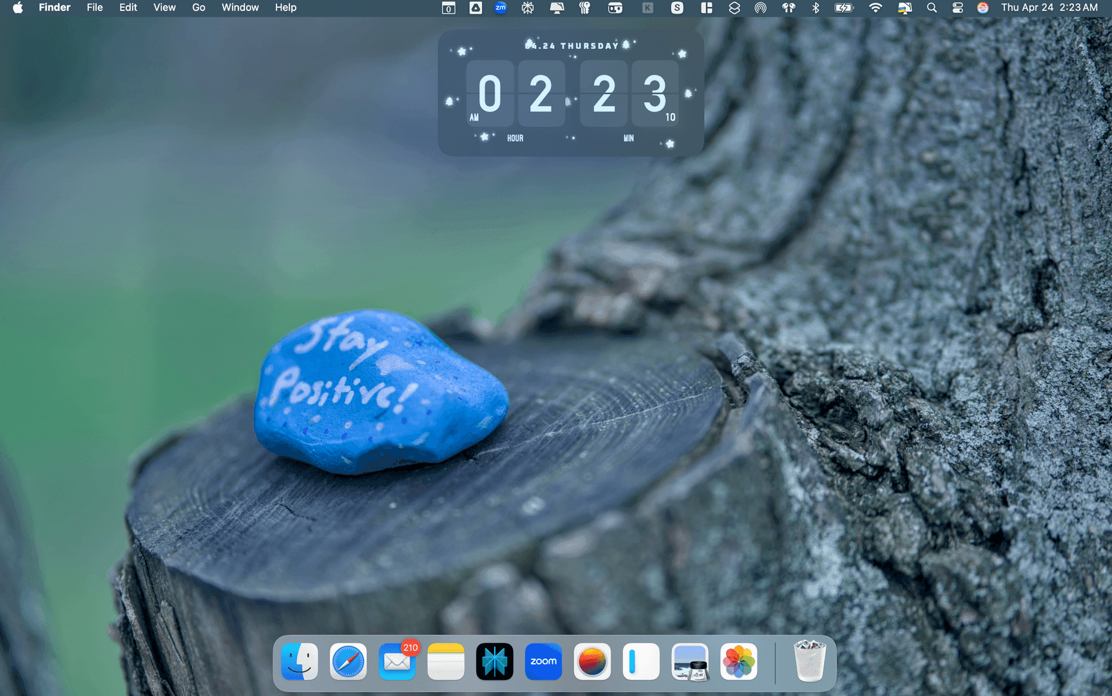Open Spotlight search magnifier icon

pos(932,8)
